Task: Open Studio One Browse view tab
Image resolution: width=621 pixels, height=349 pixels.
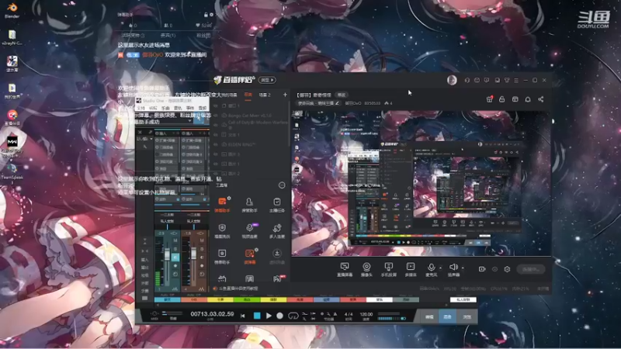Action: coord(467,317)
